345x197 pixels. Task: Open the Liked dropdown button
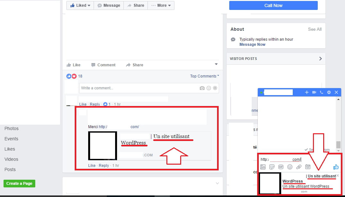80,5
